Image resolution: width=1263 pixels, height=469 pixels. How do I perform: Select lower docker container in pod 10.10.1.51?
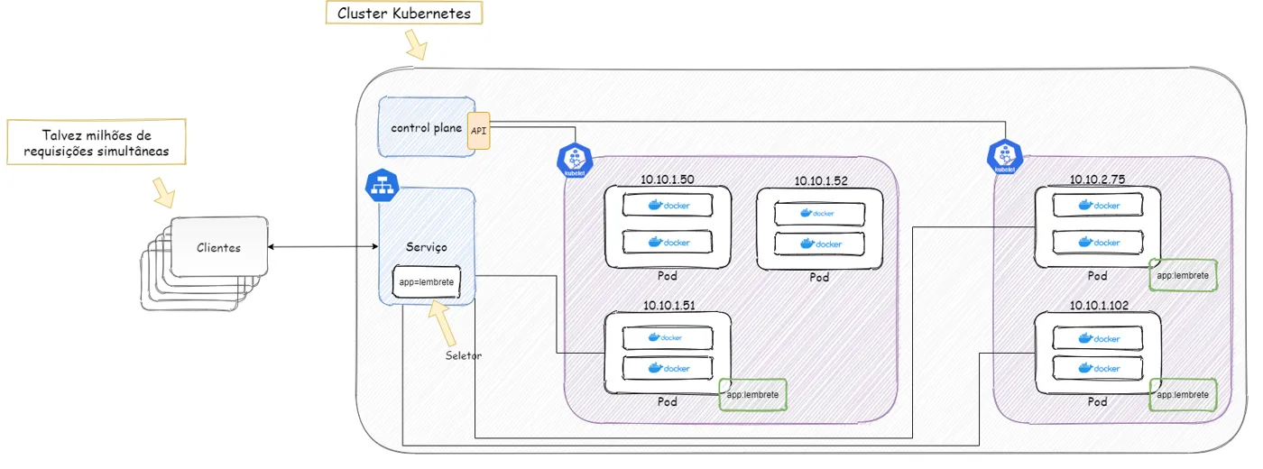(668, 368)
